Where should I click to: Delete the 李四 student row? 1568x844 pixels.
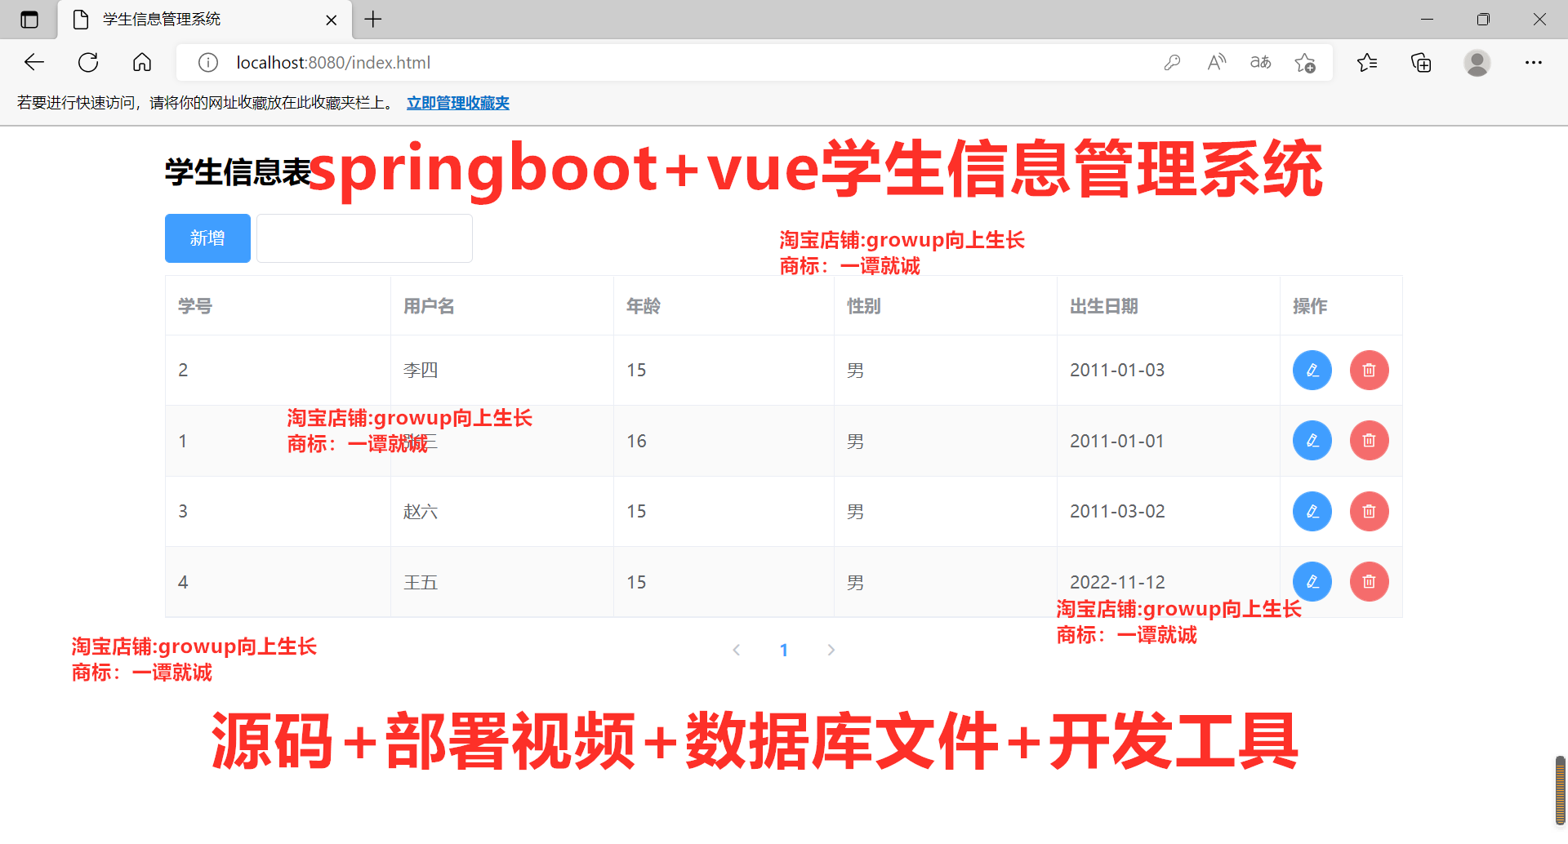[x=1370, y=371]
